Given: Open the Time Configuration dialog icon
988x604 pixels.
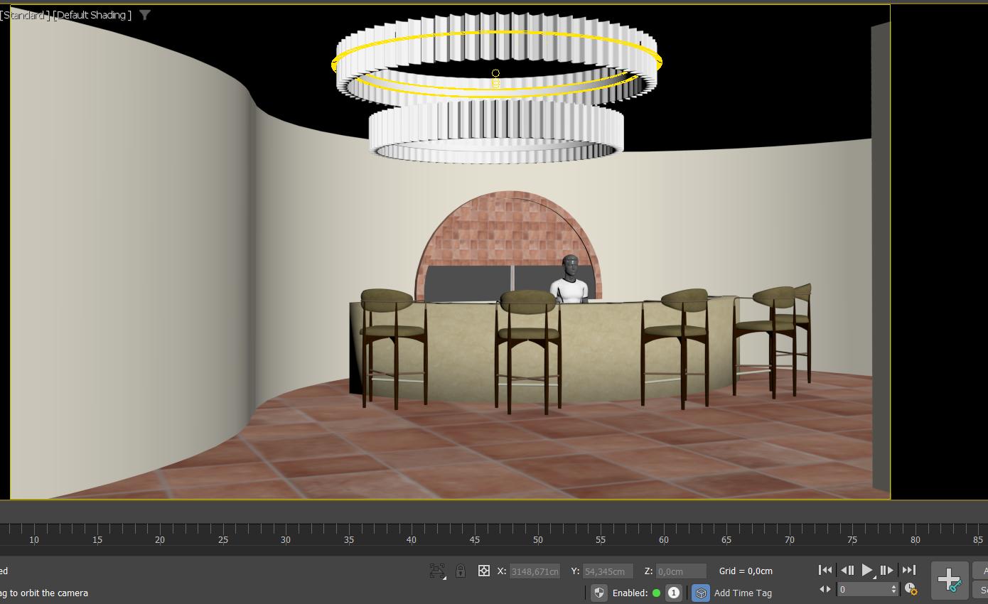Looking at the screenshot, I should click(911, 589).
